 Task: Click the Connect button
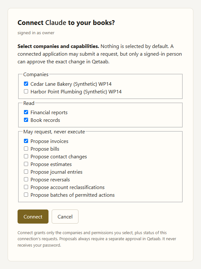(33, 217)
